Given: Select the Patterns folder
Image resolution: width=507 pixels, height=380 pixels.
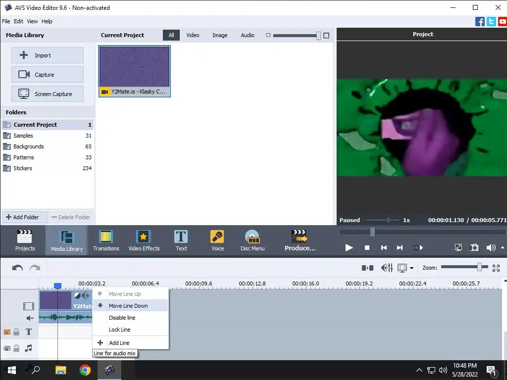Looking at the screenshot, I should coord(48,157).
